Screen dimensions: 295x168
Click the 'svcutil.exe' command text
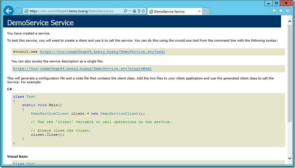[25, 52]
